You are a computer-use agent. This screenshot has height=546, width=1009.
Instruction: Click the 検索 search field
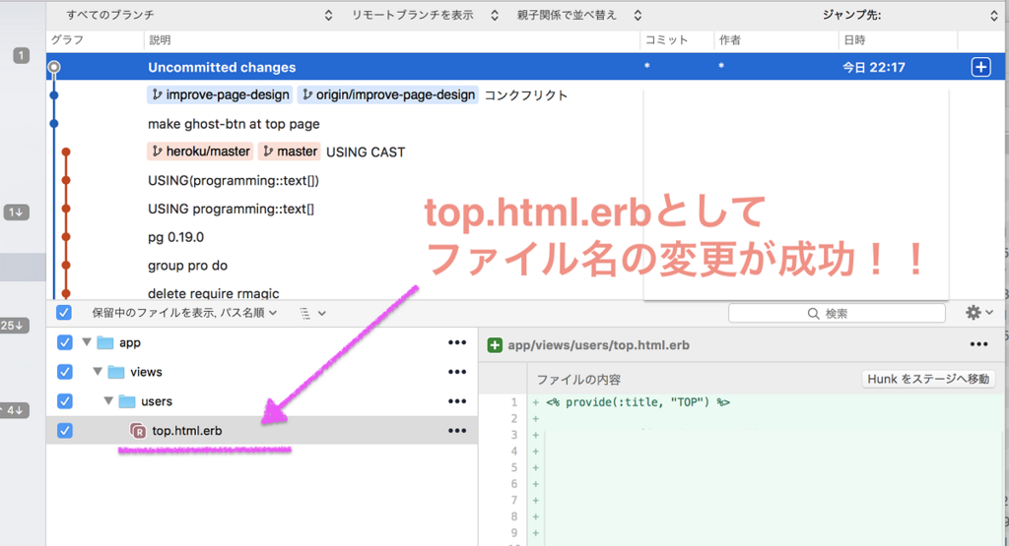tap(837, 313)
